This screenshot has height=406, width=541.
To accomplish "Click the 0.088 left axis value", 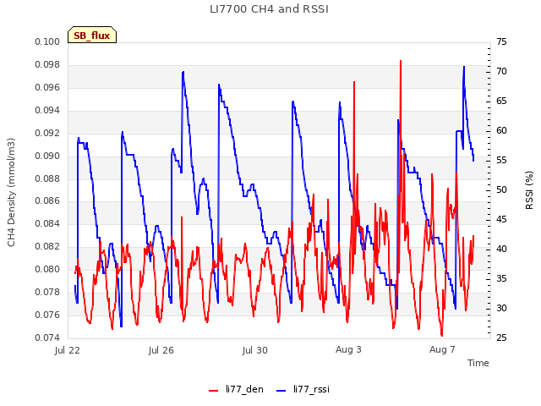I will (47, 178).
